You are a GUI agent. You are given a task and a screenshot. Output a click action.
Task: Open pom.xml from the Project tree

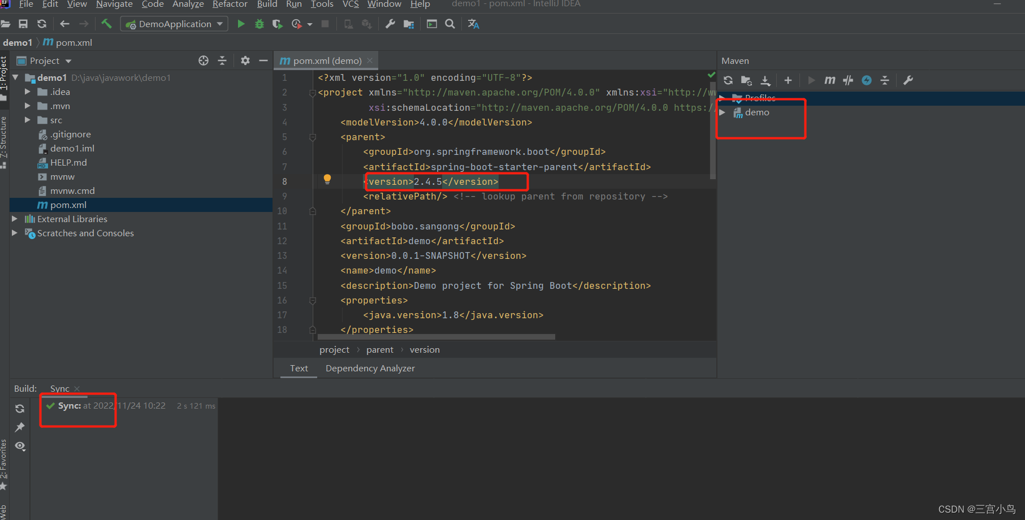click(69, 205)
